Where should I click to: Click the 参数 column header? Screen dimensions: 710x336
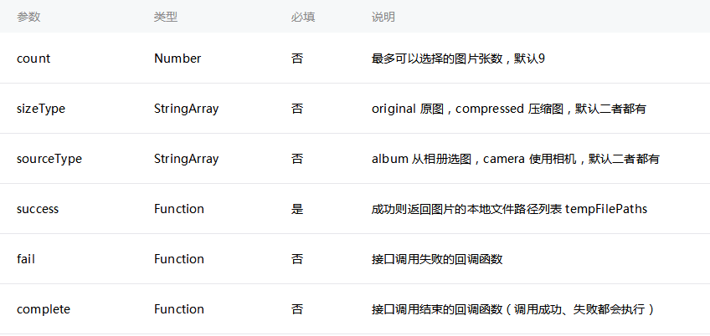pyautogui.click(x=28, y=18)
